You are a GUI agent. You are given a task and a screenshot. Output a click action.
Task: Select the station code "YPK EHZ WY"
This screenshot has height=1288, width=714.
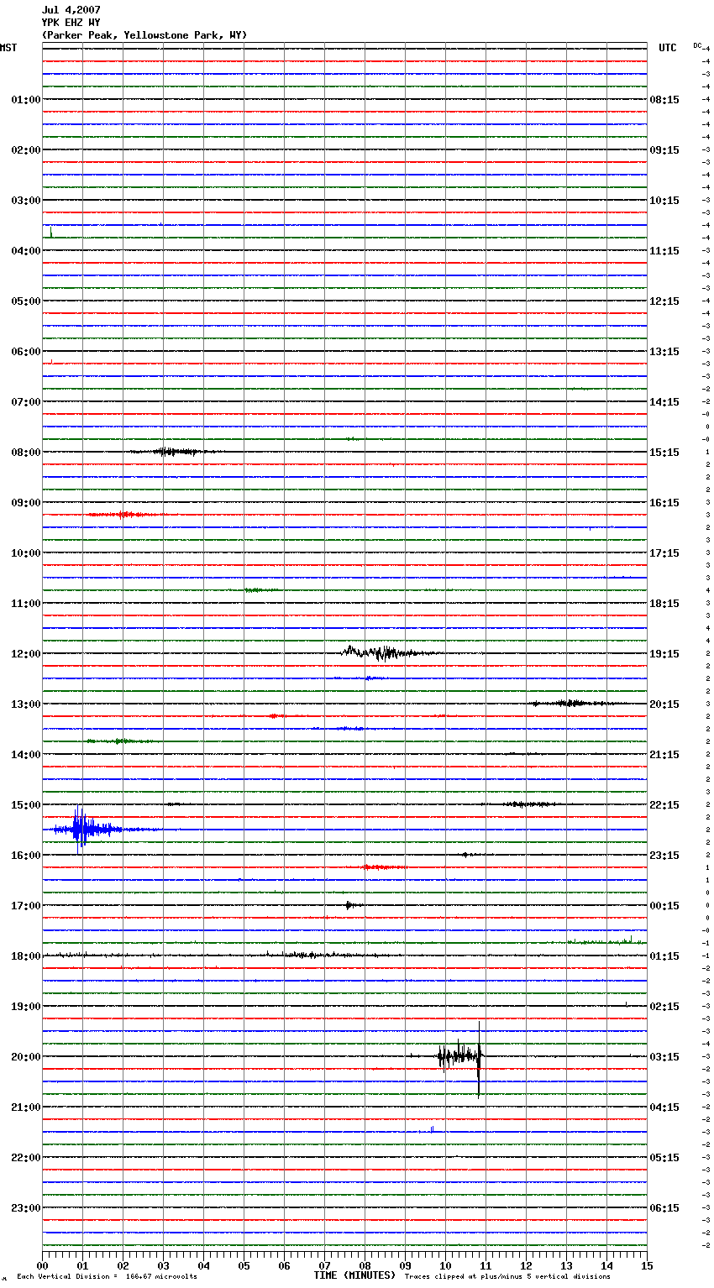[71, 23]
